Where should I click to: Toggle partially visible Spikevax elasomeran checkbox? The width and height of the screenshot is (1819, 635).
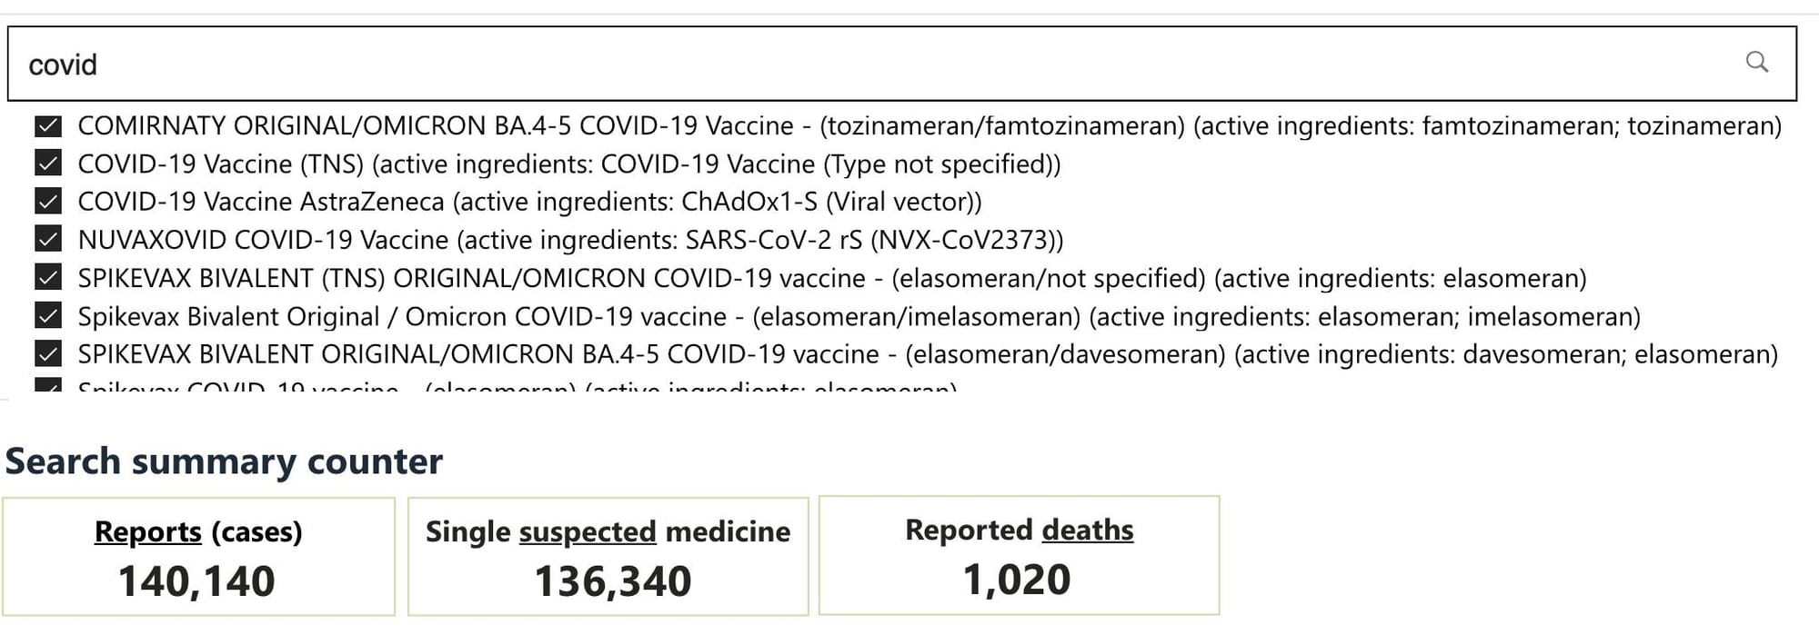tap(48, 385)
